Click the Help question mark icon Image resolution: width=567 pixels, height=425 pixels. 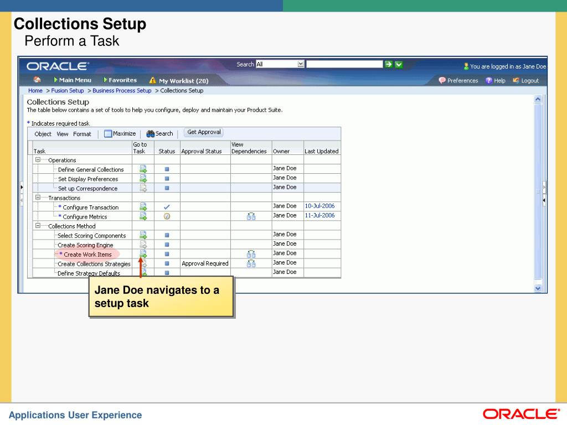489,80
